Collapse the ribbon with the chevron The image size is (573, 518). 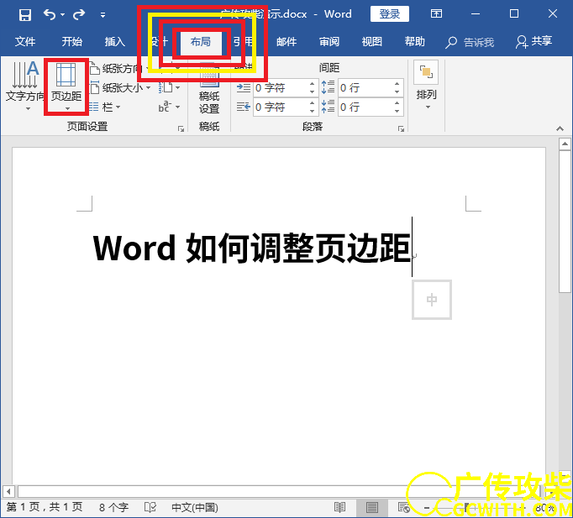(560, 128)
